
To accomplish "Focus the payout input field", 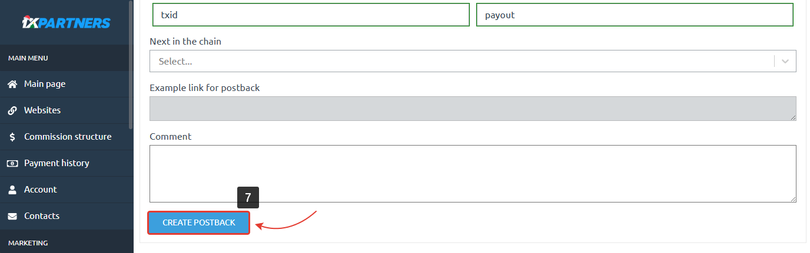I will click(634, 15).
